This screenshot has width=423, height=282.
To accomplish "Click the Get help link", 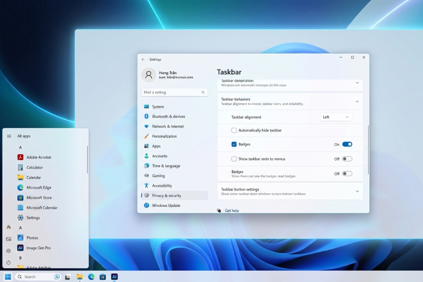I will (x=232, y=211).
